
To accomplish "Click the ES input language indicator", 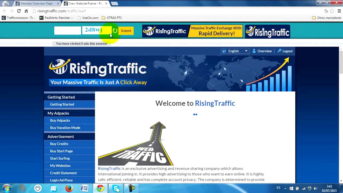I will click(x=278, y=188).
